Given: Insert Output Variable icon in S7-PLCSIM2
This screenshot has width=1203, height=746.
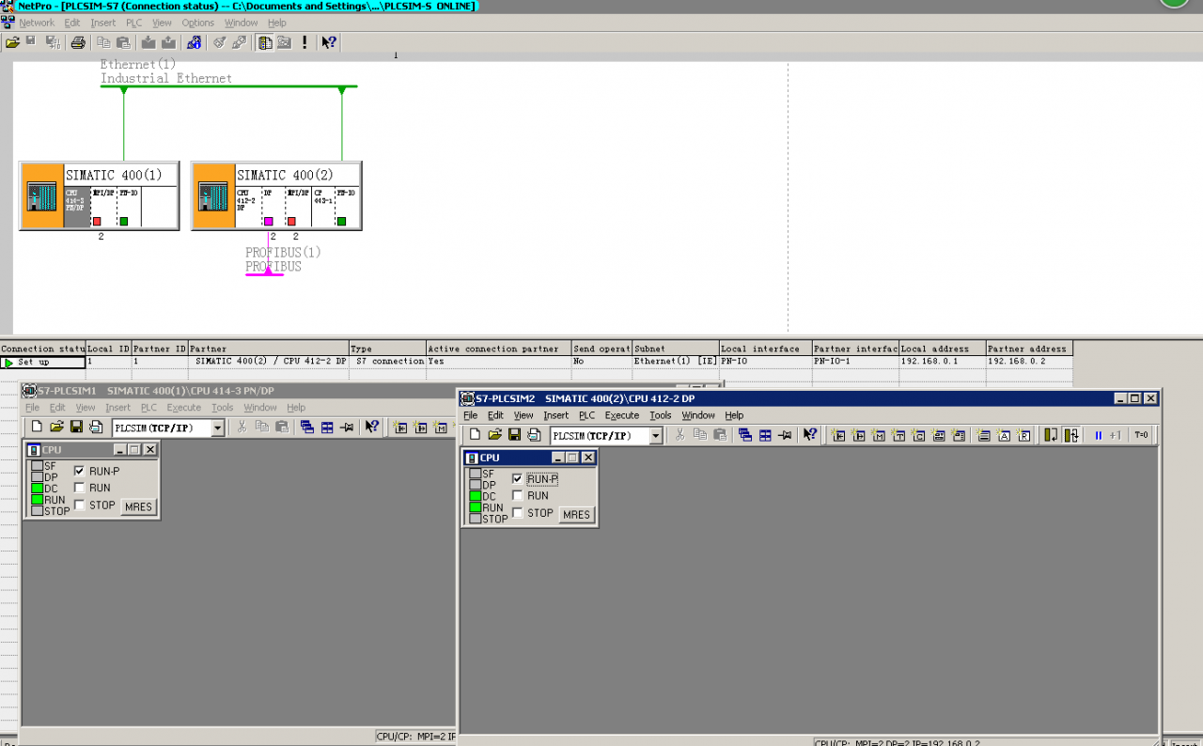Looking at the screenshot, I should (859, 435).
